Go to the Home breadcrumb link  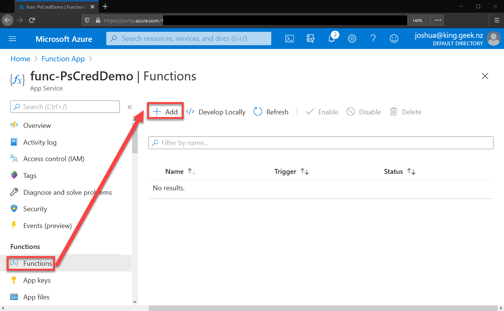[x=20, y=59]
